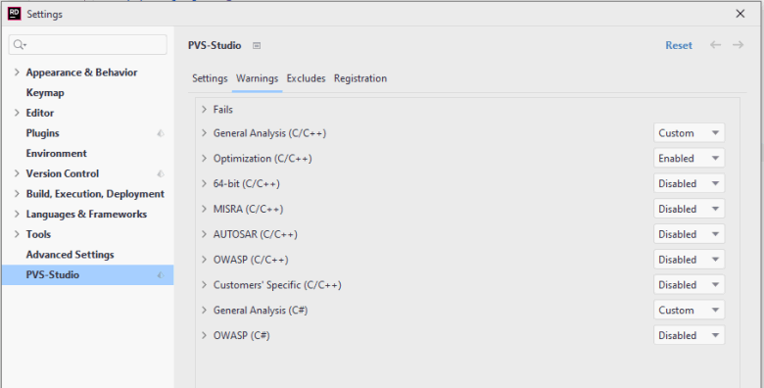Open General Analysis (C#) Custom dropdown
The height and width of the screenshot is (388, 764).
tap(689, 311)
